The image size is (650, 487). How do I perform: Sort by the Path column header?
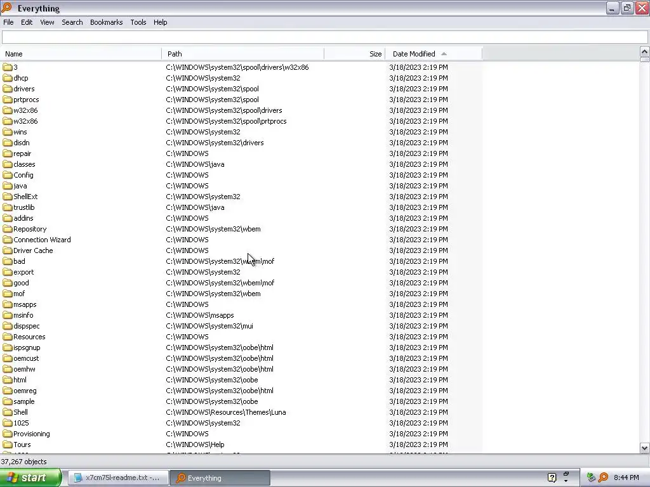coord(243,54)
